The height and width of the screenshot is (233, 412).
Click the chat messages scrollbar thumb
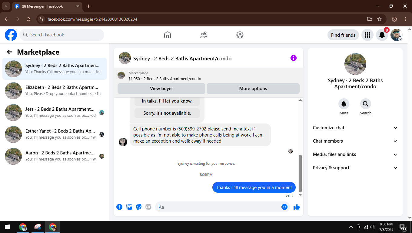tap(301, 173)
